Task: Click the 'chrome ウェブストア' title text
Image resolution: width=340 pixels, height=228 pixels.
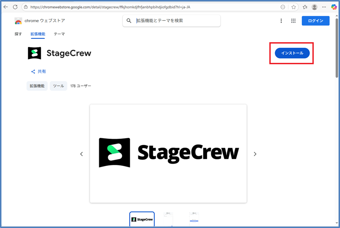Action: pos(45,20)
